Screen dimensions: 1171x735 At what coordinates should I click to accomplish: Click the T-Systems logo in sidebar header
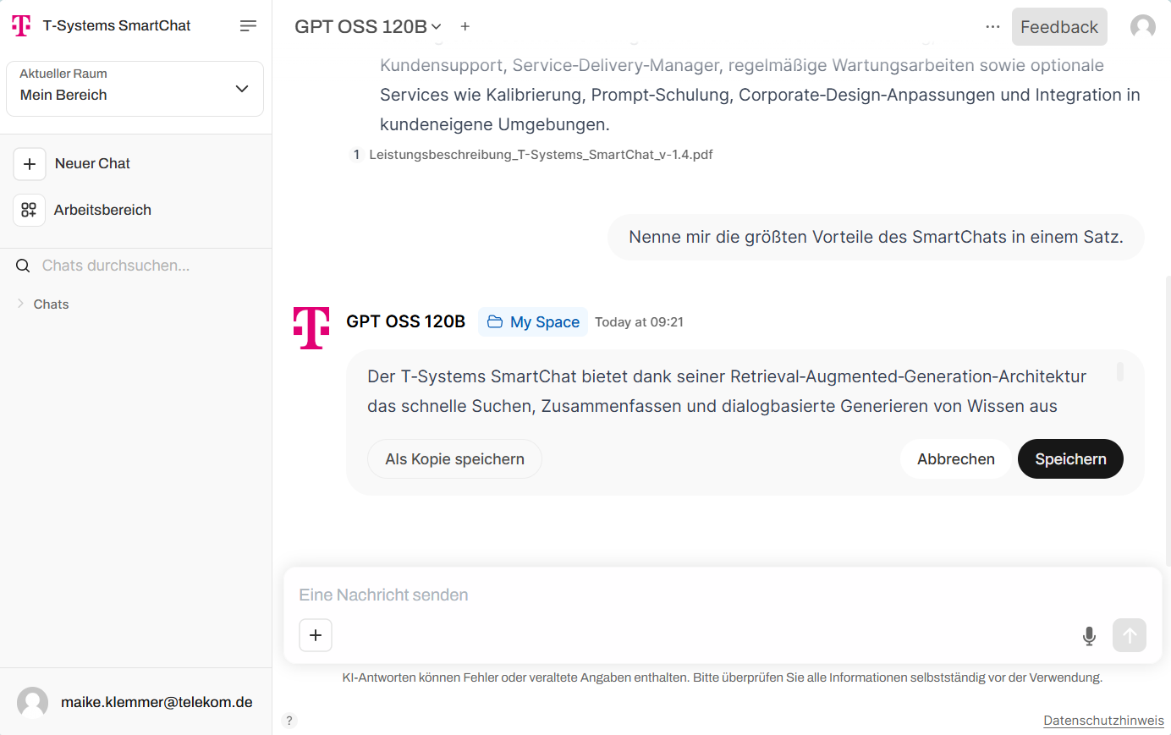[x=21, y=25]
